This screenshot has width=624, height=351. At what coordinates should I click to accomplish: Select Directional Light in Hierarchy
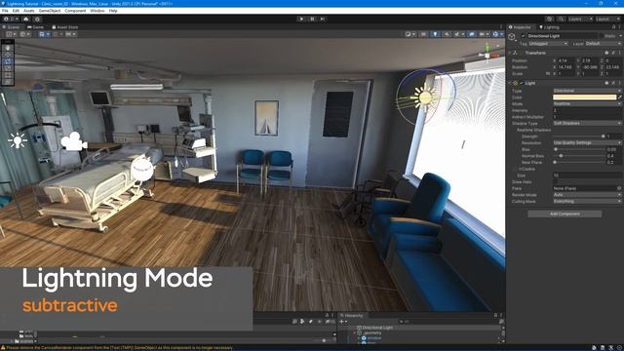[x=377, y=328]
